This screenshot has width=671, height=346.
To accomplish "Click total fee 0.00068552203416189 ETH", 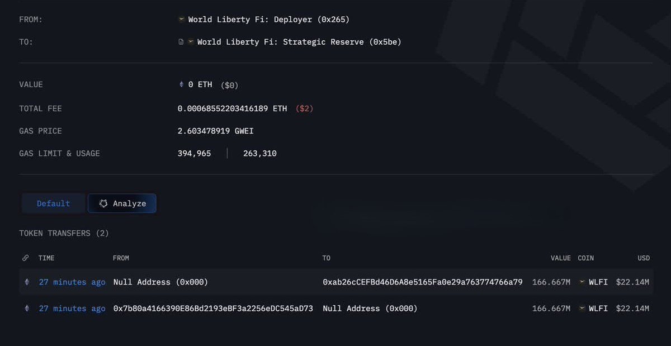I will [x=232, y=108].
